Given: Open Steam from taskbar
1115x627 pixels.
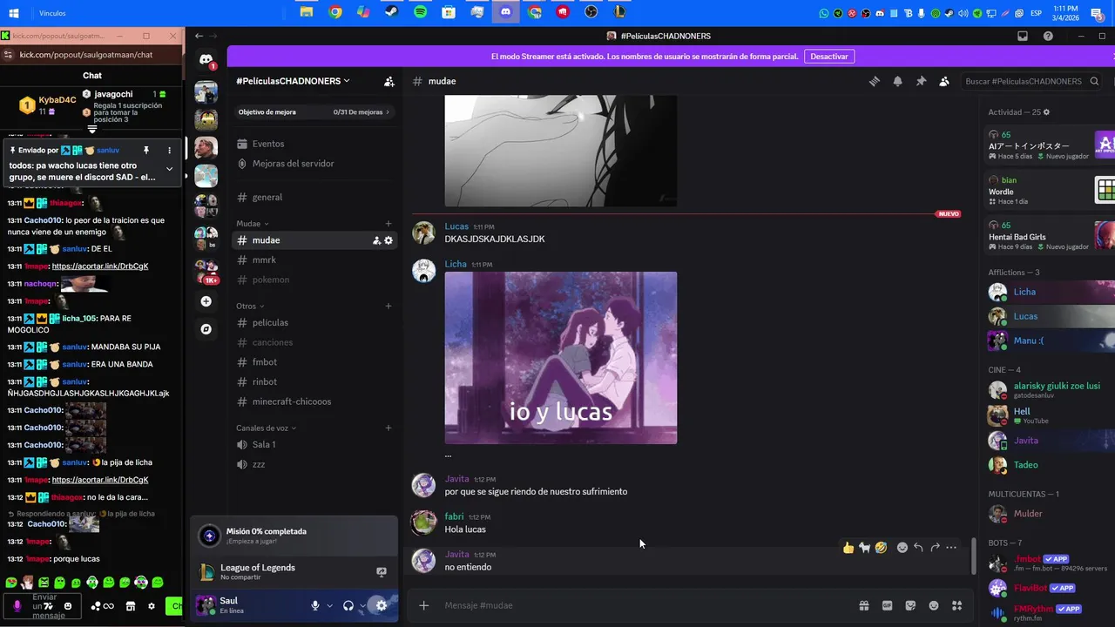Looking at the screenshot, I should click(x=392, y=12).
